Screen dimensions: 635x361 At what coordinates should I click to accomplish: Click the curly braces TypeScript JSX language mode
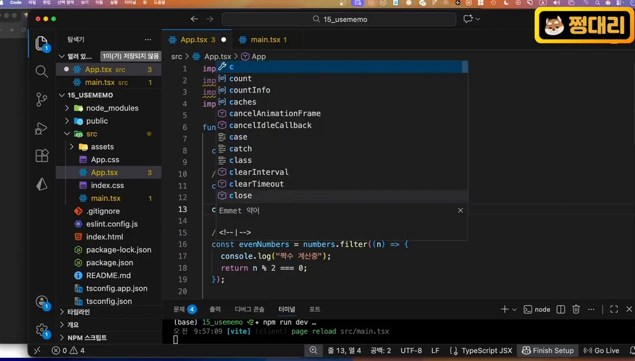tap(481, 350)
